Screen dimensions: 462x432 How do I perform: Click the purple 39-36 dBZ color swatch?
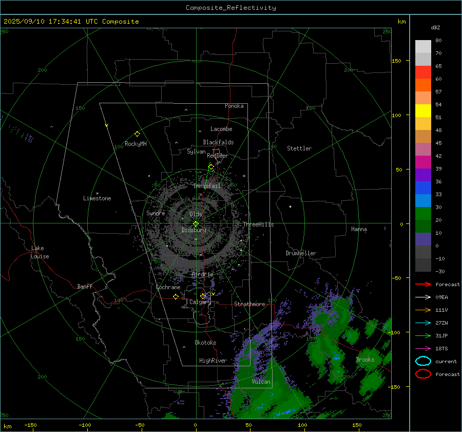pos(423,175)
